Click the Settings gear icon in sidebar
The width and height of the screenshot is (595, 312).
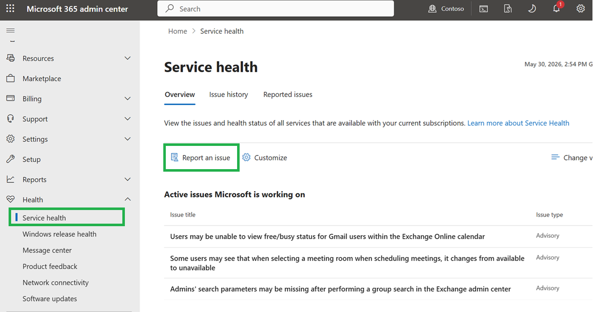[x=11, y=139]
